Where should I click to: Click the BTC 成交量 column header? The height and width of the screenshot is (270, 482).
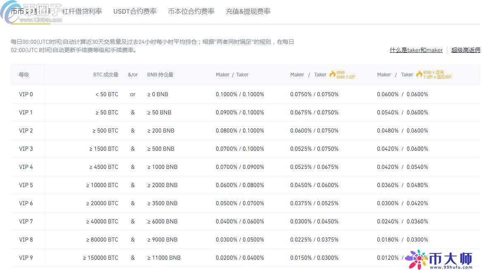(x=105, y=75)
